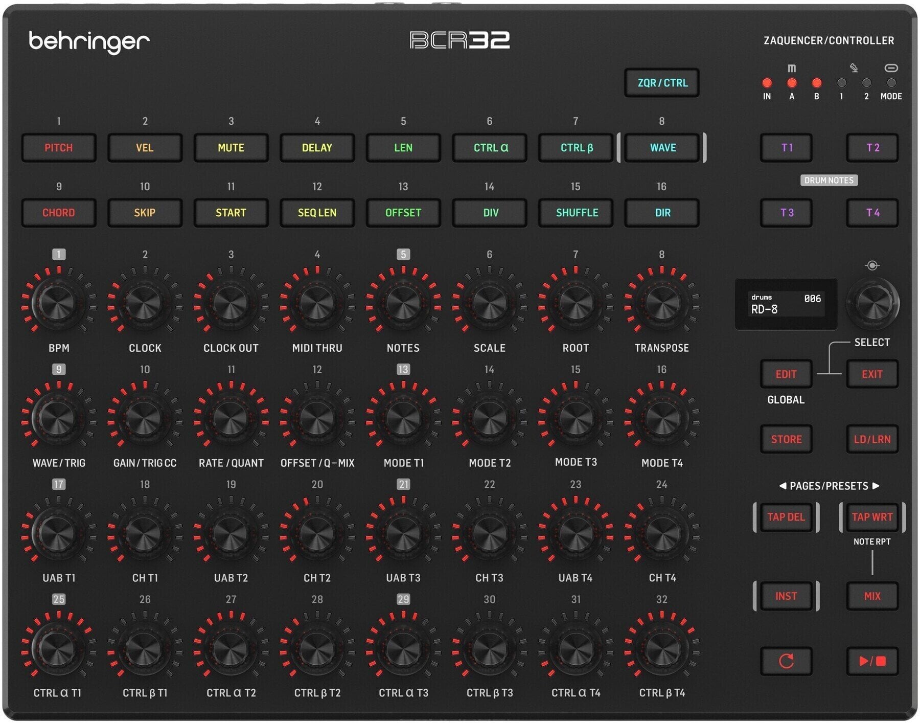The height and width of the screenshot is (723, 920).
Task: Click the MIDI THRU knob
Action: 316,304
